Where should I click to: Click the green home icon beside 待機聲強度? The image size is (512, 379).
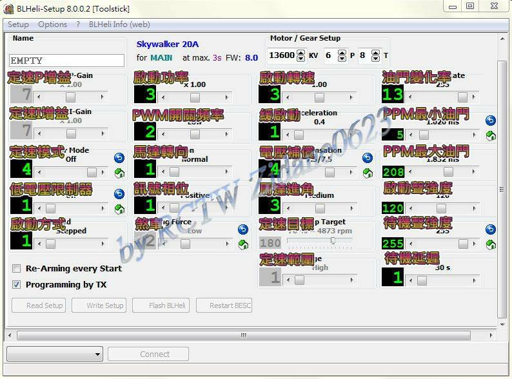pos(491,244)
